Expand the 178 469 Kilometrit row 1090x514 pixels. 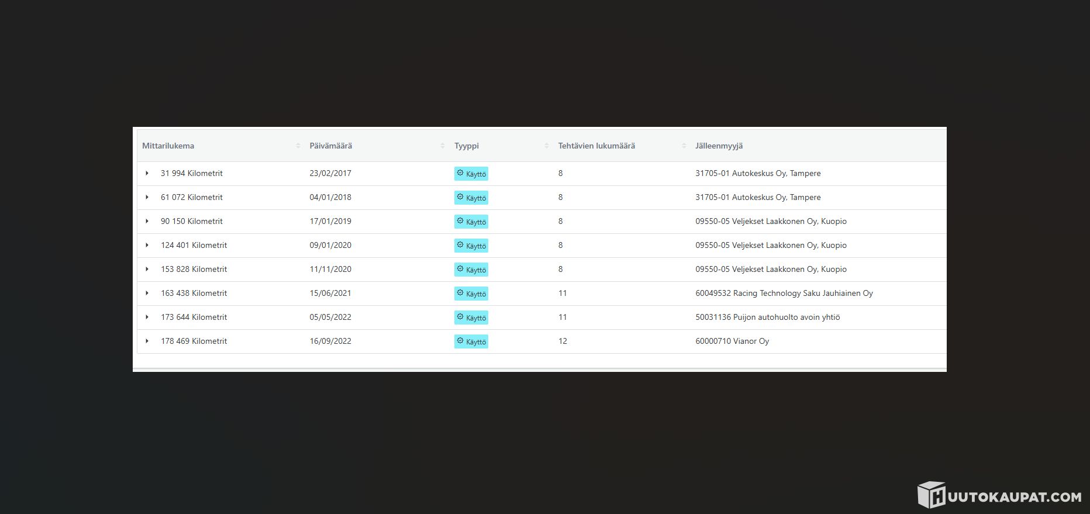pyautogui.click(x=147, y=341)
